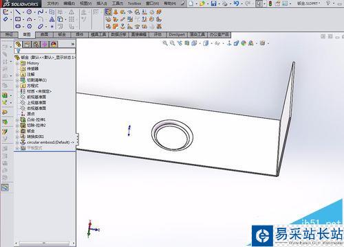Expand the FeatureManager tabs chevron
The image size is (344, 247).
point(73,44)
